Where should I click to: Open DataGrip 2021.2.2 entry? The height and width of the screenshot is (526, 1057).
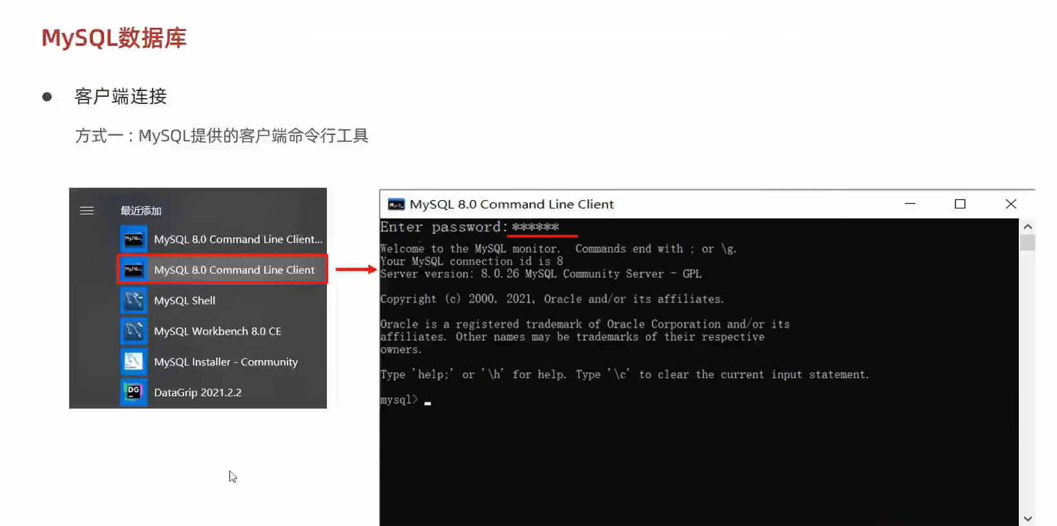pyautogui.click(x=198, y=392)
